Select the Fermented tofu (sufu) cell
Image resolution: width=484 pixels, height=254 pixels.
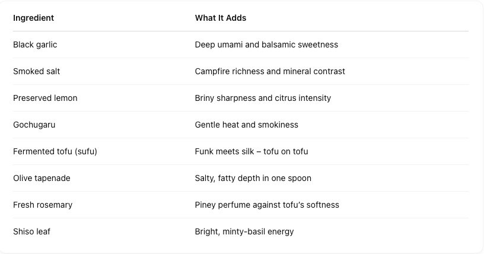point(55,152)
